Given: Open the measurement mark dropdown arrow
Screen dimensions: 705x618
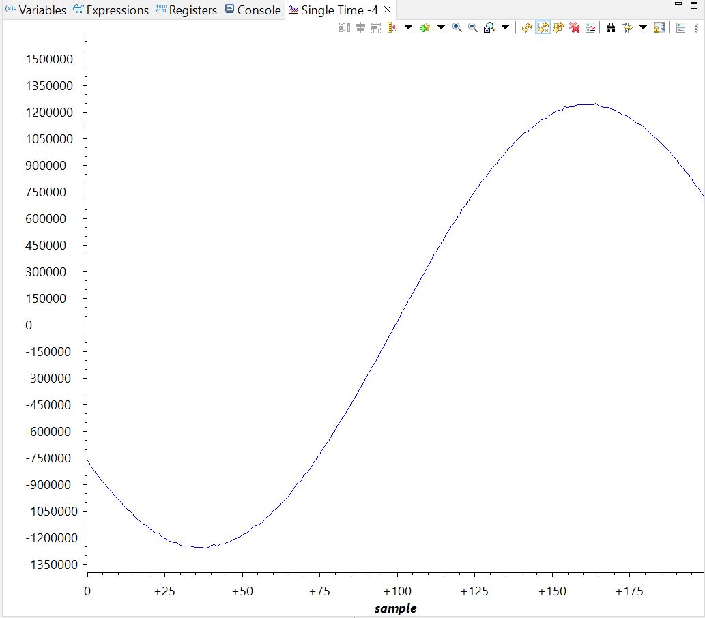Looking at the screenshot, I should (x=440, y=27).
